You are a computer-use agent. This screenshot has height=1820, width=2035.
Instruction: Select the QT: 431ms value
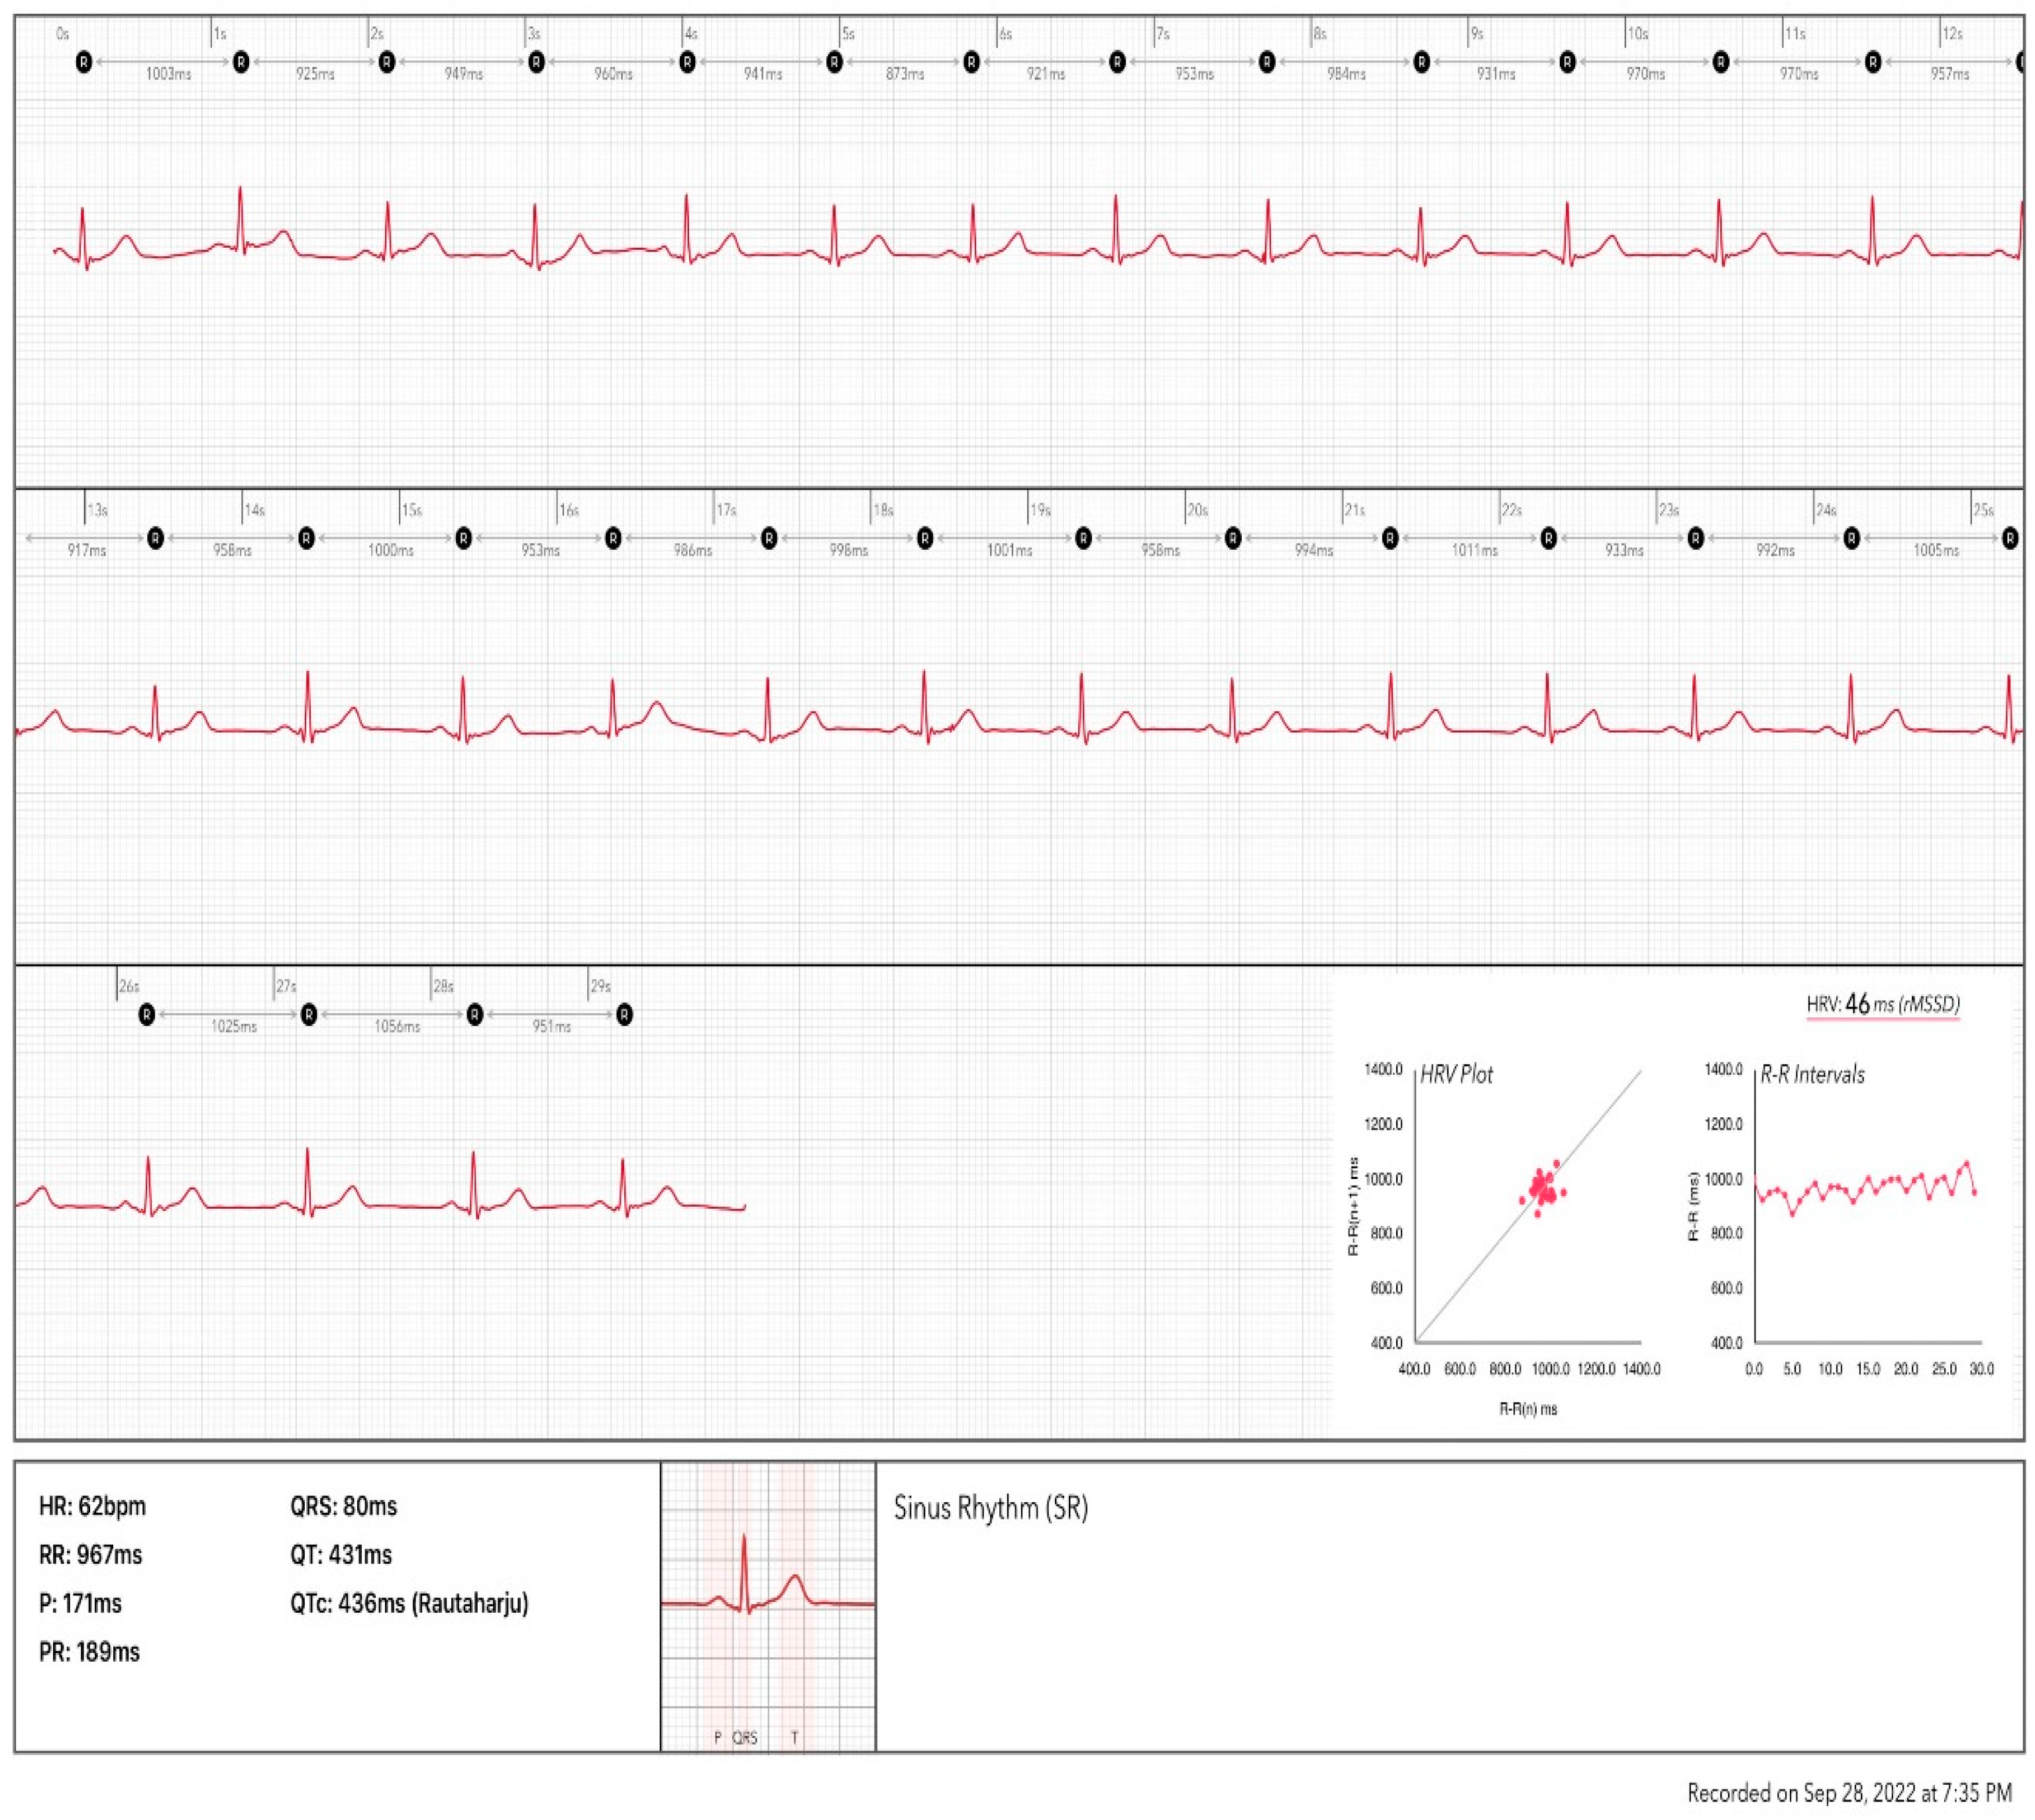(341, 1555)
